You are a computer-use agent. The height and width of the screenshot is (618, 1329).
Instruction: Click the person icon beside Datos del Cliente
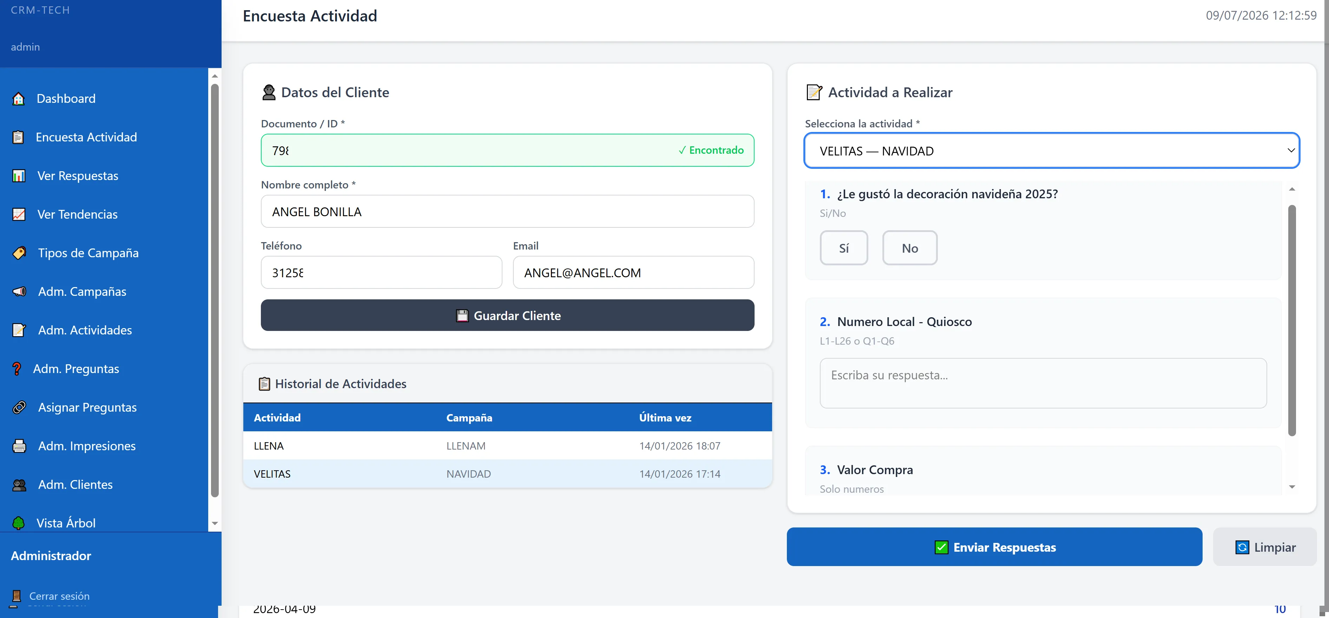coord(269,92)
